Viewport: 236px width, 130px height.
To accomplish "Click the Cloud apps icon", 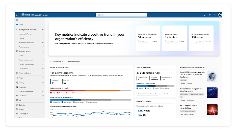I will 17,96.
